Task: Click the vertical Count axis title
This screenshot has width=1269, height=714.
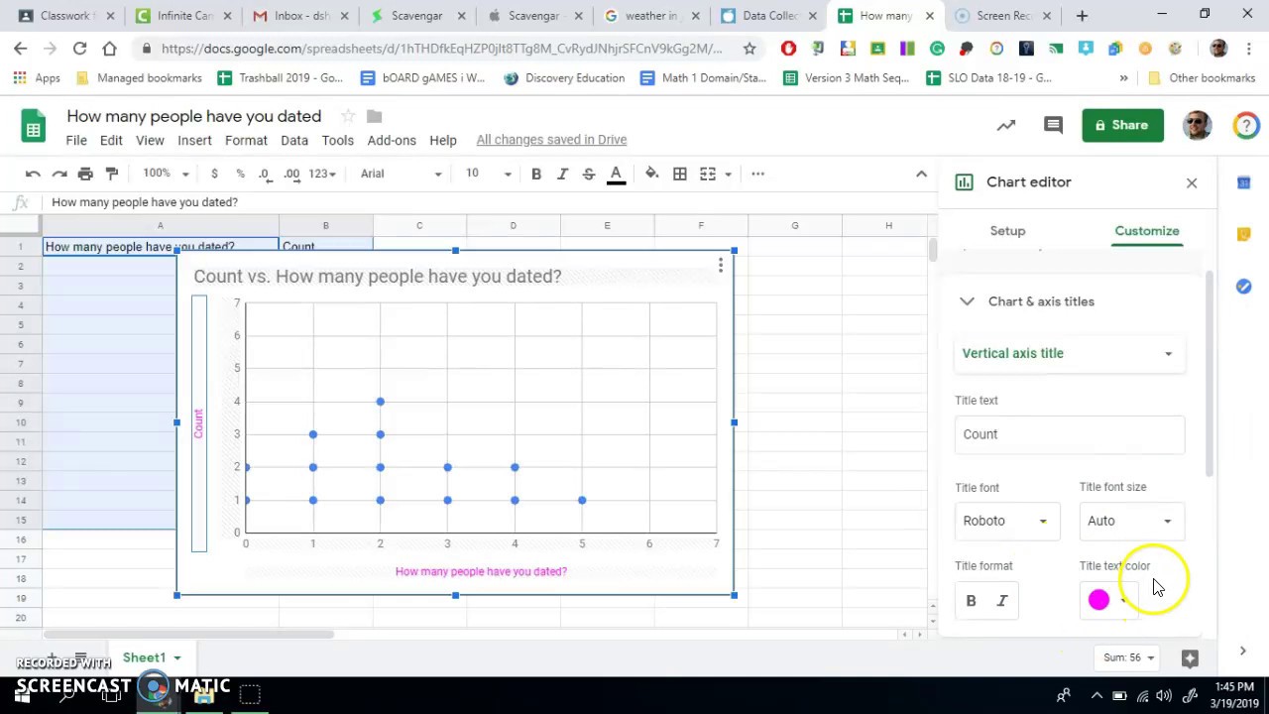Action: pyautogui.click(x=198, y=423)
